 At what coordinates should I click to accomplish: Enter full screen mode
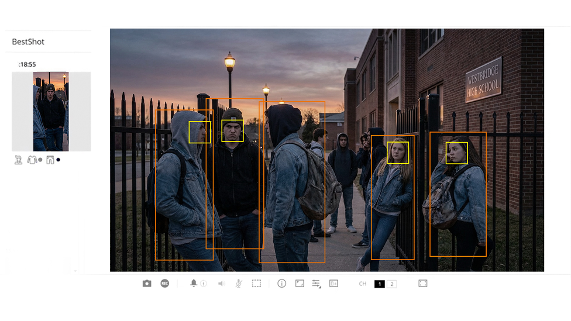(x=423, y=284)
